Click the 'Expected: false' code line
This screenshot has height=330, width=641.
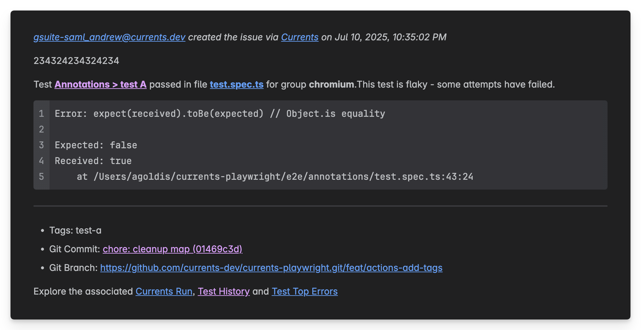(96, 145)
